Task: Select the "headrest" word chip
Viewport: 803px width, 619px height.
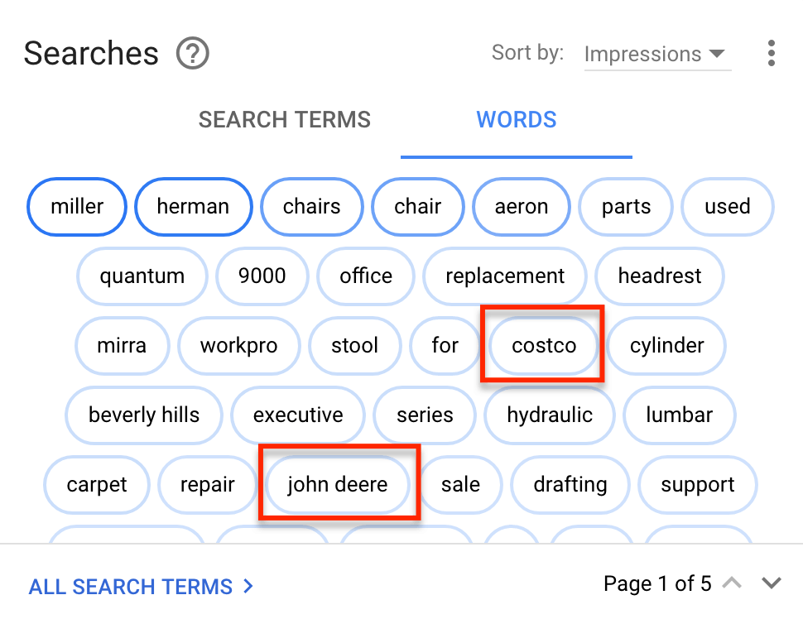Action: 660,276
